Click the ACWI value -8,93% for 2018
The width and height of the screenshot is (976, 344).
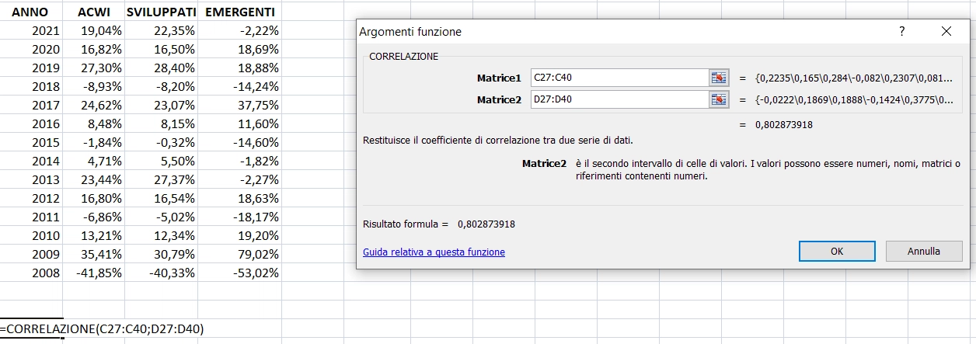tap(93, 87)
